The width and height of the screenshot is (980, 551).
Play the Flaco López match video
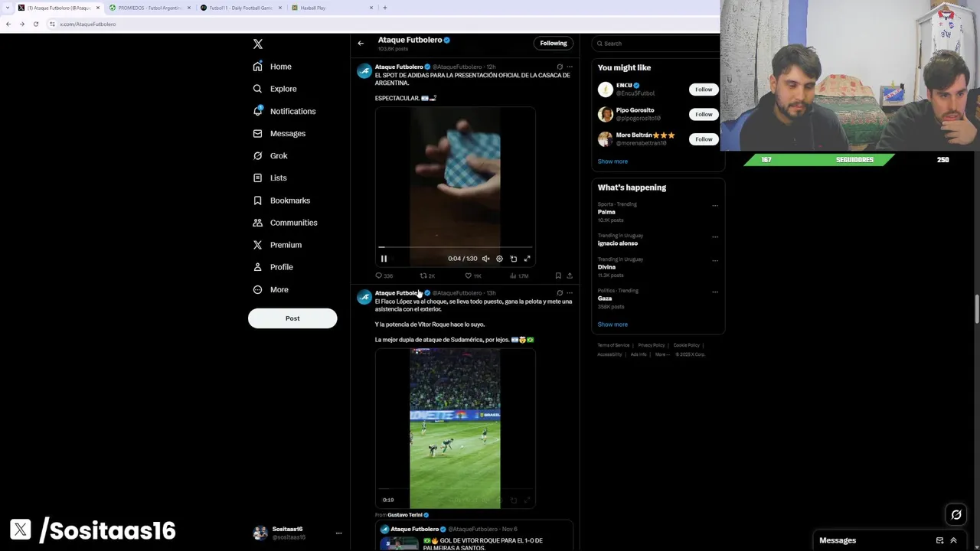455,429
